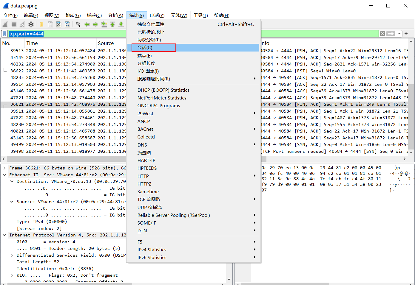Open the 捕获(C) menu
Viewport: 415px width, 285px height.
94,15
